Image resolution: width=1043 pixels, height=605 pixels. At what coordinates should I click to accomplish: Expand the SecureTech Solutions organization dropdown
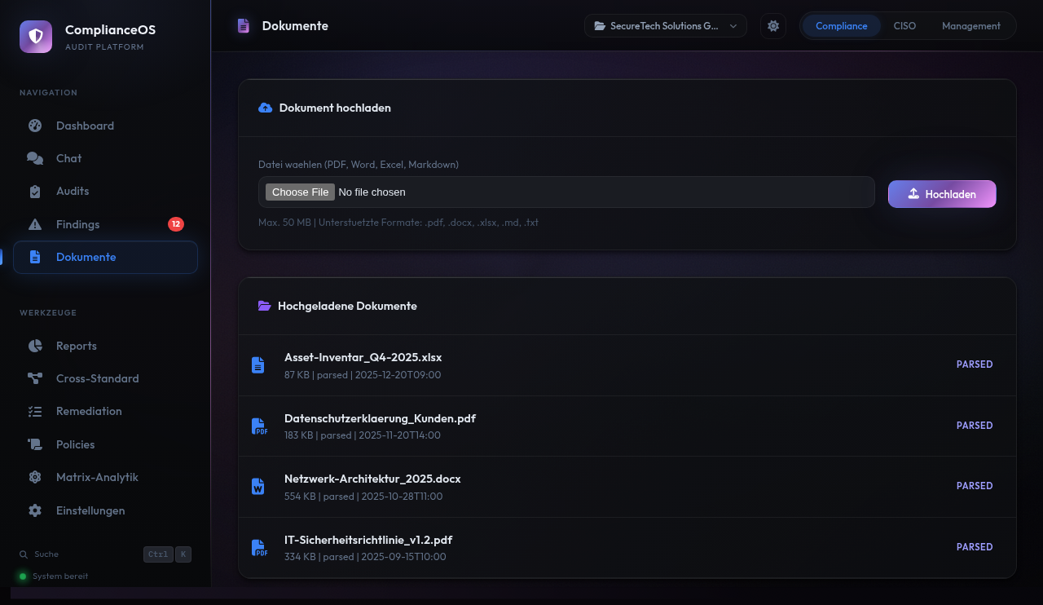665,26
